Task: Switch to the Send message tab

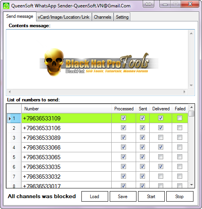Action: tap(20, 16)
